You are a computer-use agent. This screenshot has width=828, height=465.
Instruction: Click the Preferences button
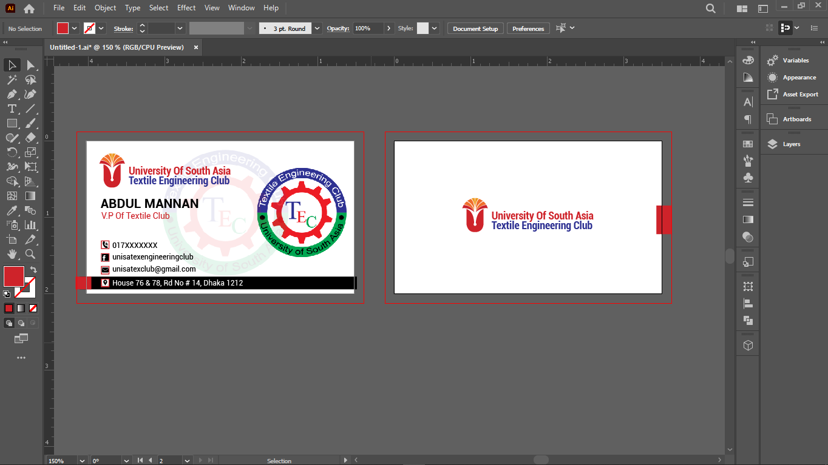tap(528, 28)
